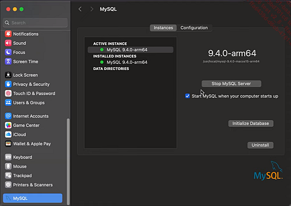291x206 pixels.
Task: Click the Wallet & Apple Pay icon
Action: coord(8,144)
